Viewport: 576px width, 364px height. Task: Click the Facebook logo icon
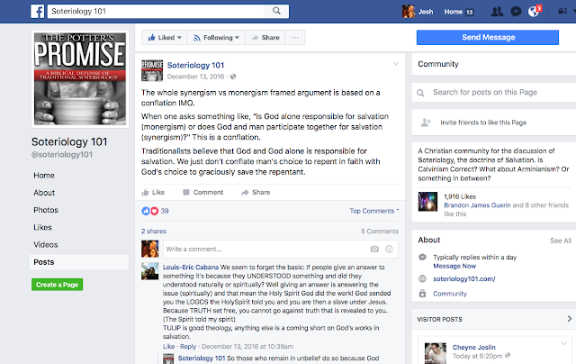pyautogui.click(x=38, y=12)
